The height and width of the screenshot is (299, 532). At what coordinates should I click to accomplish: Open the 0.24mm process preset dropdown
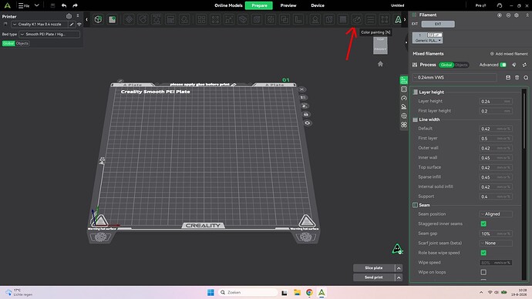pos(454,78)
